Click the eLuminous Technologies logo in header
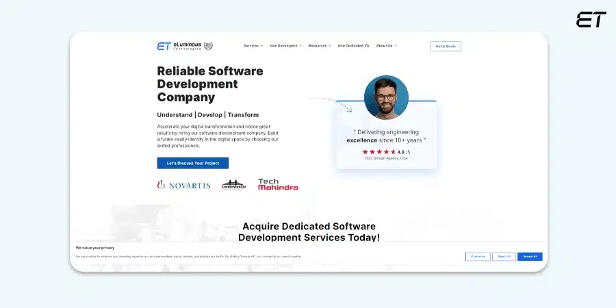This screenshot has width=616, height=308. click(x=179, y=46)
